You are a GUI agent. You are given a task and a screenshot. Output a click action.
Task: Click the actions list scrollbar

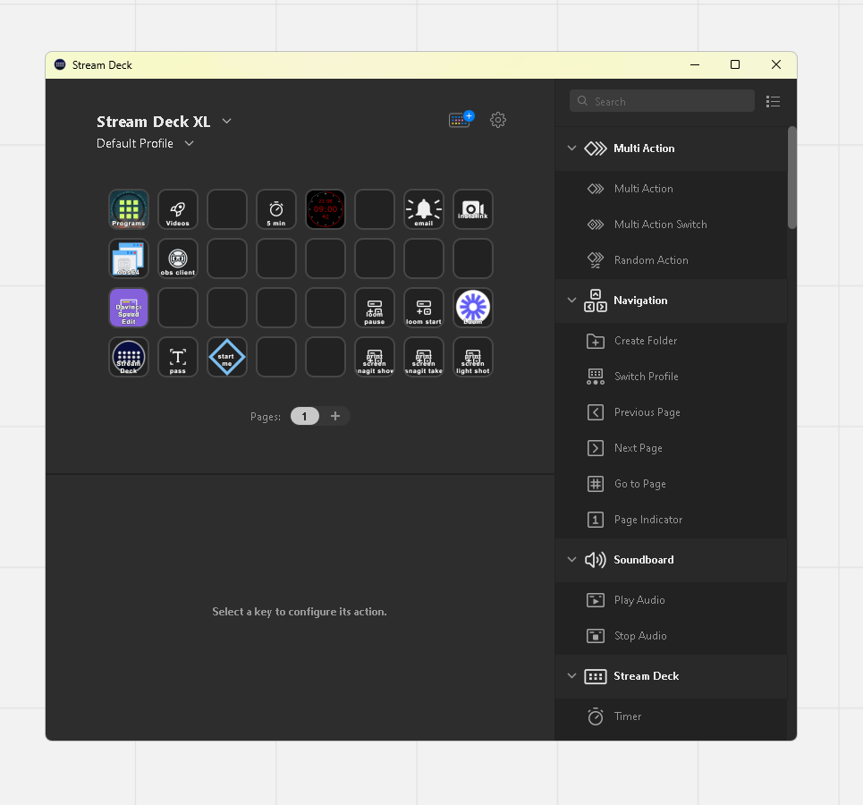[x=792, y=177]
